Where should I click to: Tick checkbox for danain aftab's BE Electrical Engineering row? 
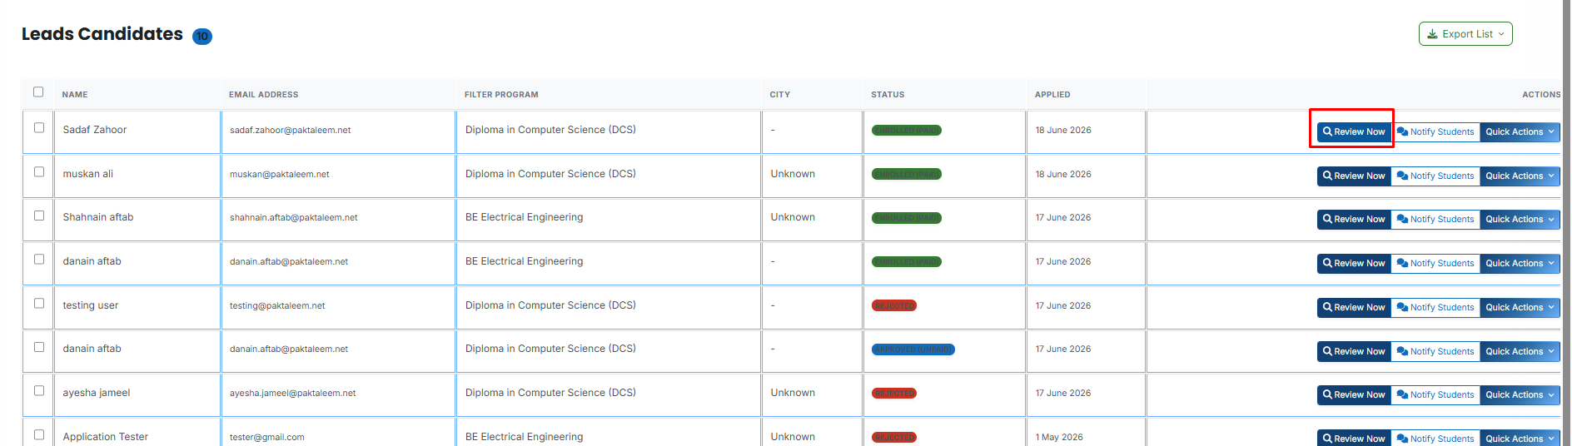(x=39, y=260)
